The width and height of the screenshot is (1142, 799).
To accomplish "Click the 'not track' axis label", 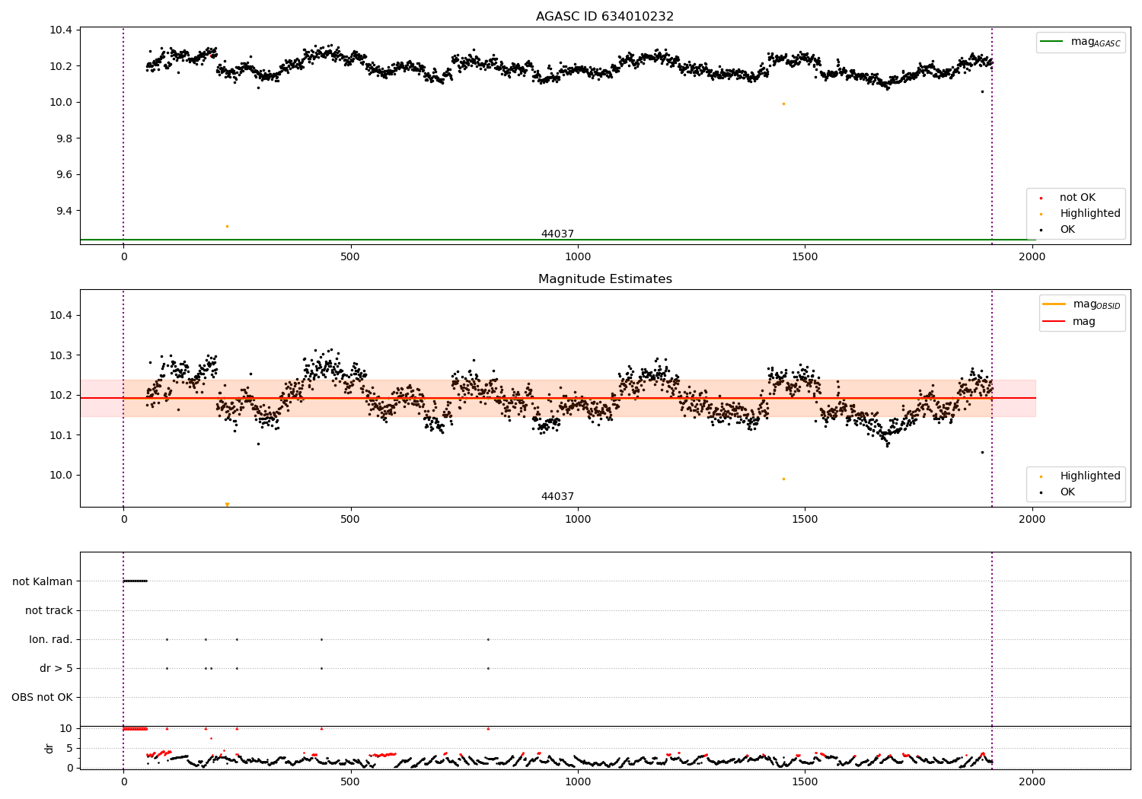I will click(x=49, y=610).
